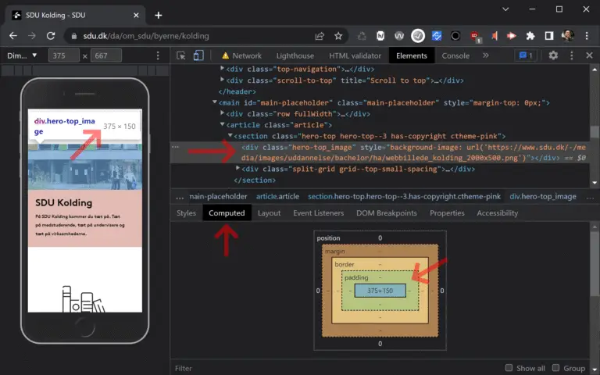Expand the top-navigation div node
This screenshot has width=600, height=375.
[x=222, y=69]
